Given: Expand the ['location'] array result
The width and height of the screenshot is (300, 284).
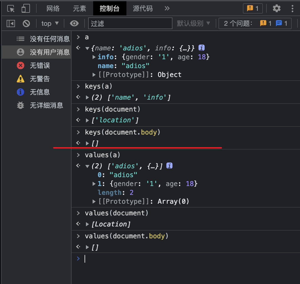Looking at the screenshot, I should [x=87, y=120].
